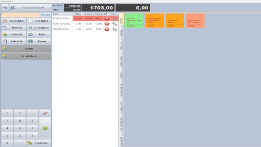
Task: Pay with Nakit cash button
Action: [26, 49]
